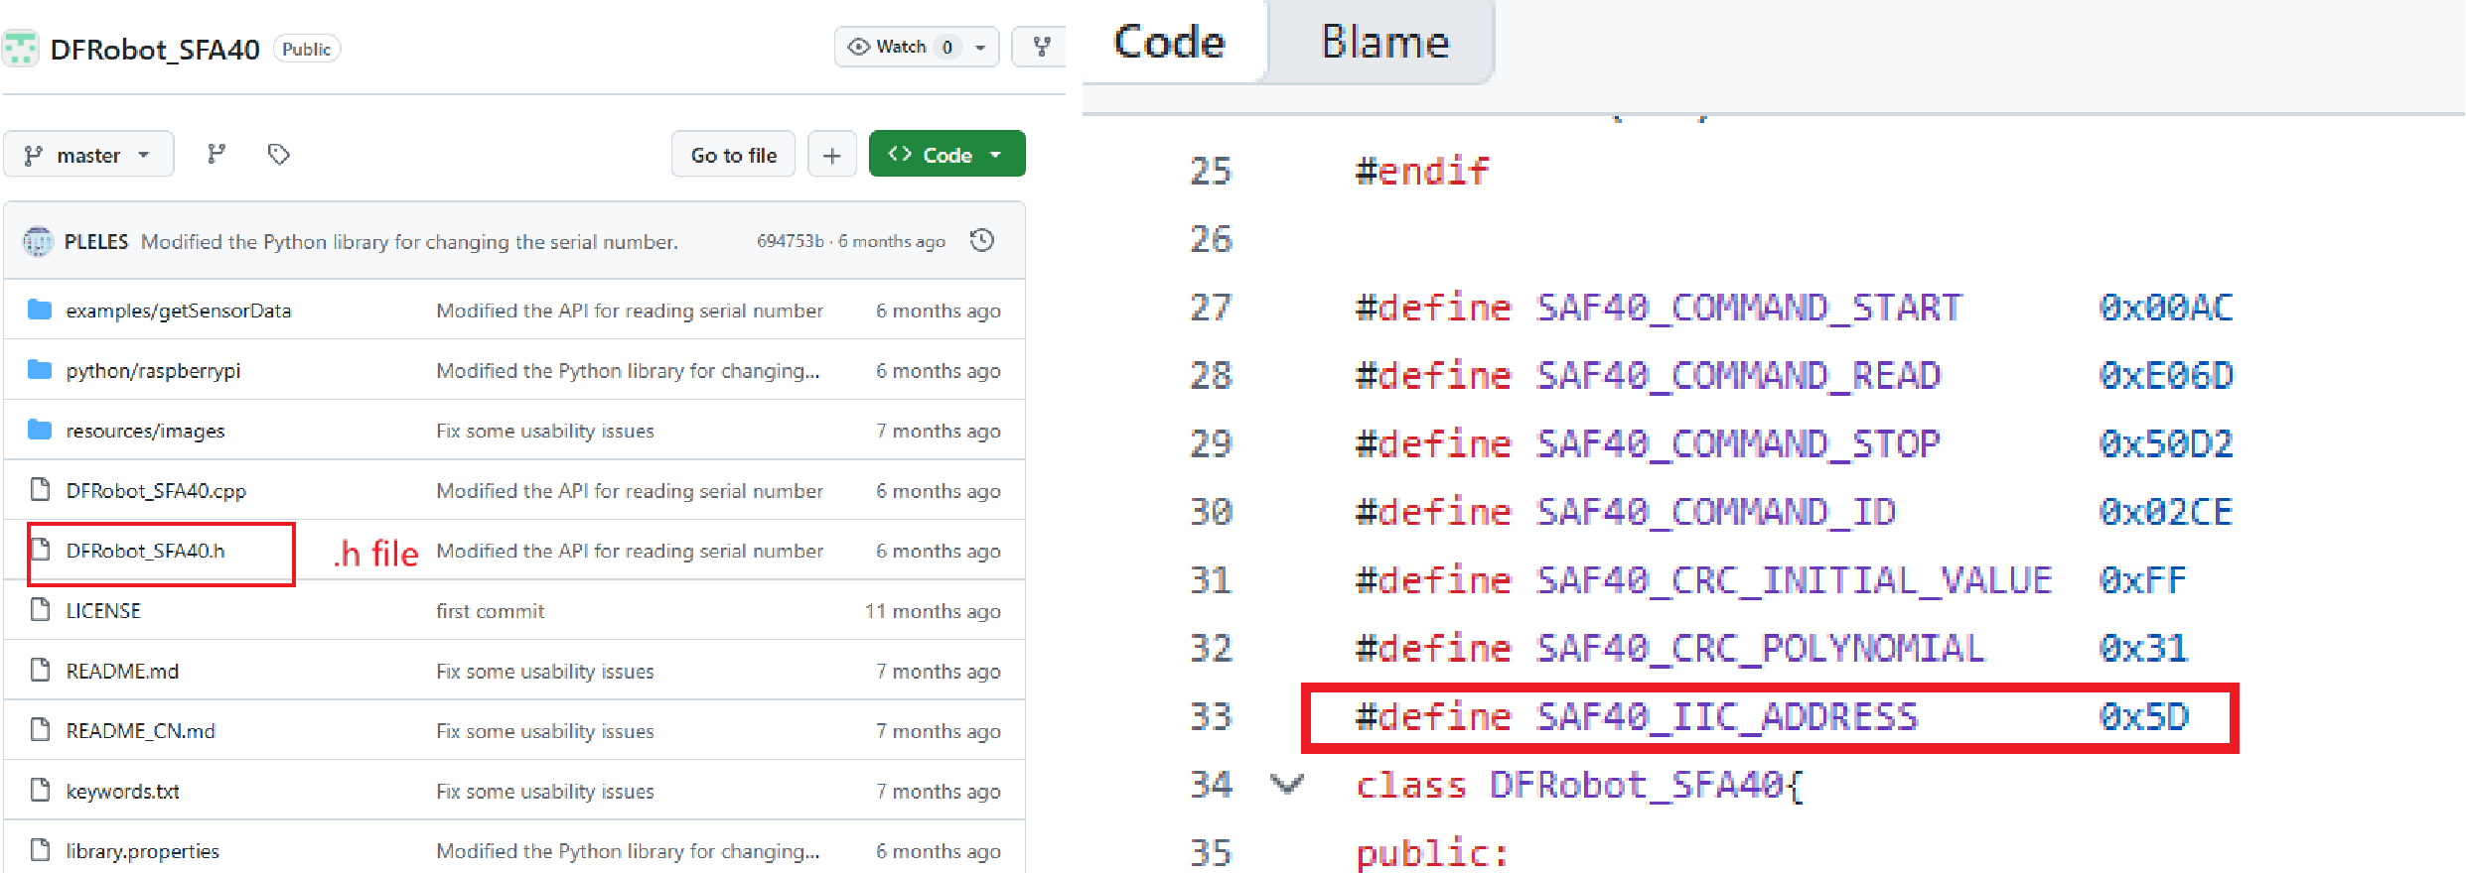Click the Go to file button

coord(734,155)
